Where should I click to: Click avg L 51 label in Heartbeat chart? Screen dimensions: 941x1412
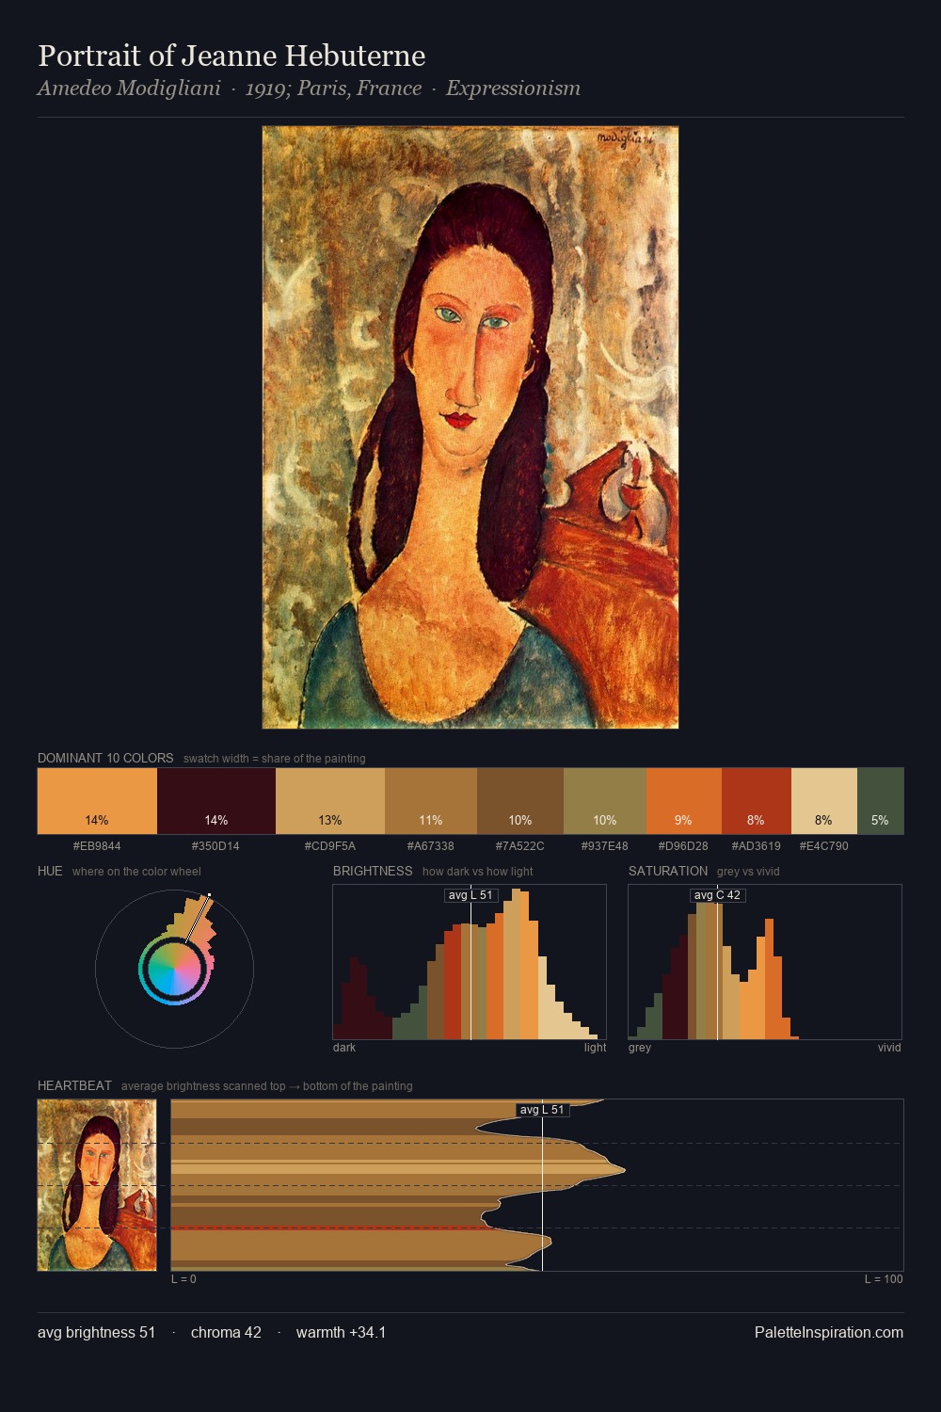[x=542, y=1110]
